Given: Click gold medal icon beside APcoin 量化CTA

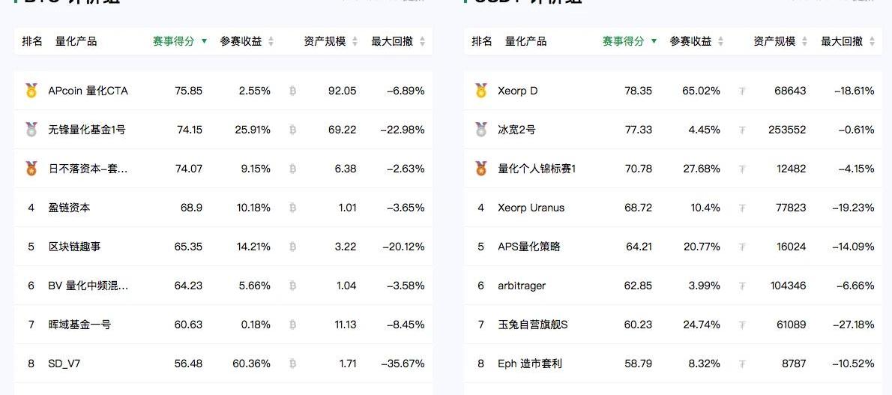Looking at the screenshot, I should tap(31, 91).
